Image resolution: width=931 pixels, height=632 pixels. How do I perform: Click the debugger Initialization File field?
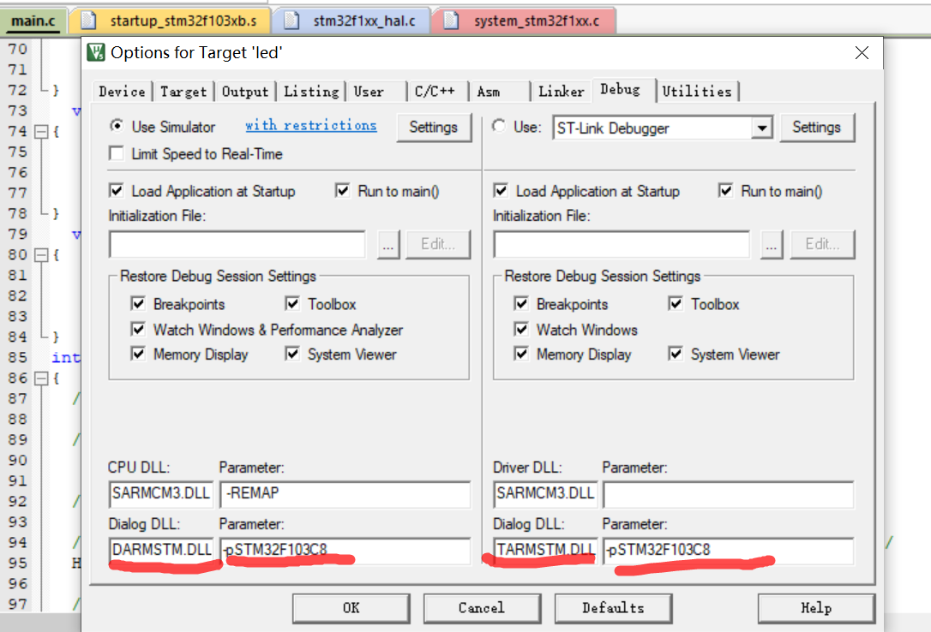coord(621,244)
